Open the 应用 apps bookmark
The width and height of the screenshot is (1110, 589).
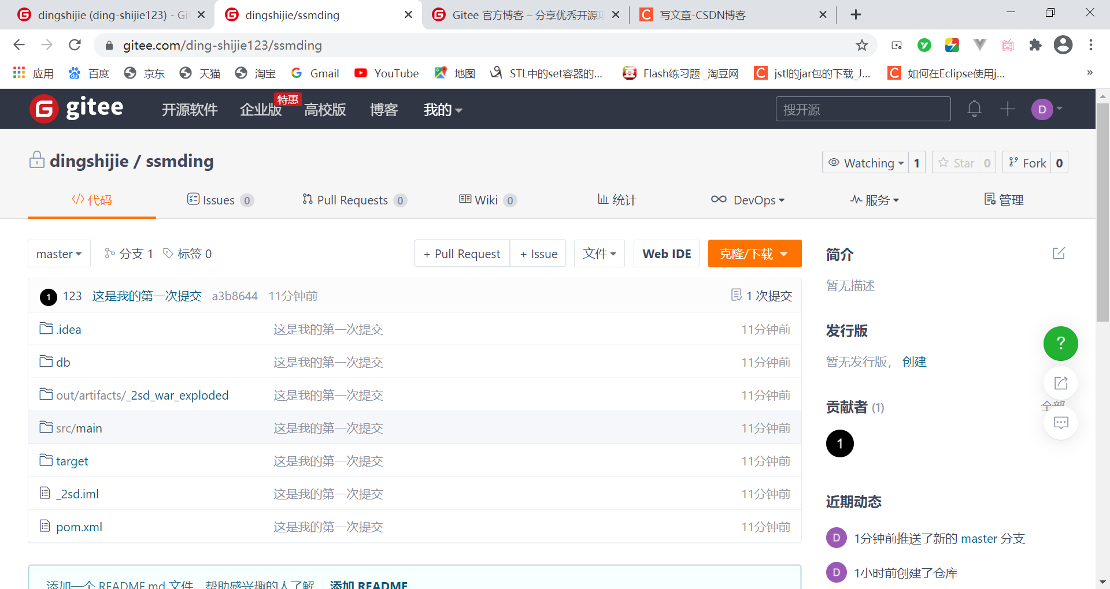click(33, 73)
